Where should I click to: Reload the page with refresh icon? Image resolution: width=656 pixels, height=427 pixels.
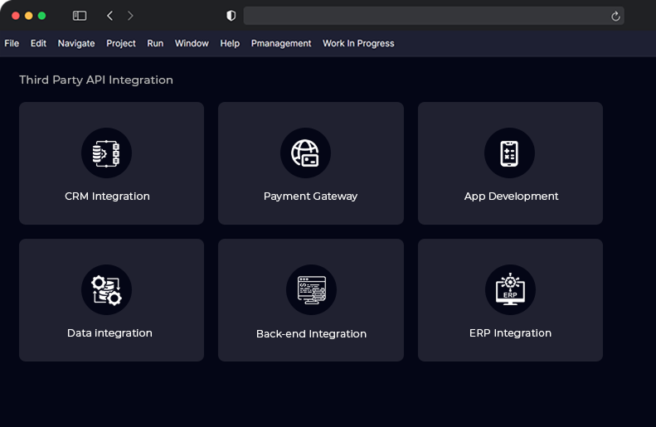tap(615, 17)
